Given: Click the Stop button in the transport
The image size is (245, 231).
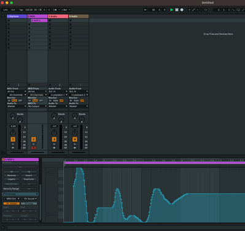Looking at the screenshot, I should pyautogui.click(x=177, y=10).
